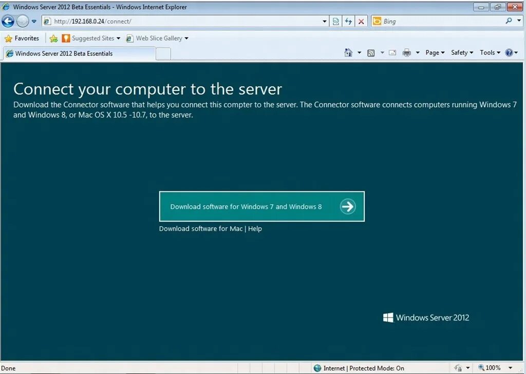Open the Safety menu
The width and height of the screenshot is (526, 374).
tap(462, 53)
